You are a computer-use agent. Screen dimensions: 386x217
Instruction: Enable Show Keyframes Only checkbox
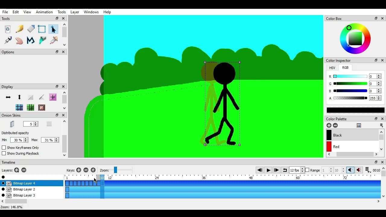[x=4, y=148]
